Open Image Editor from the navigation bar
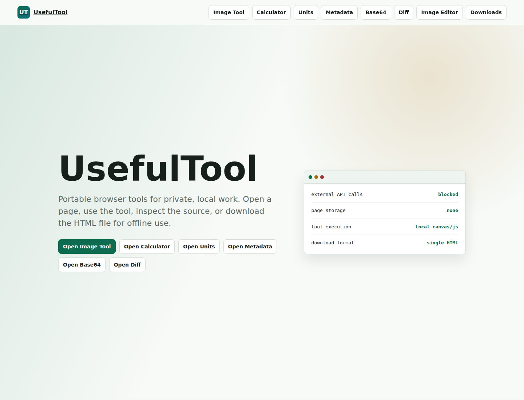 coord(440,12)
